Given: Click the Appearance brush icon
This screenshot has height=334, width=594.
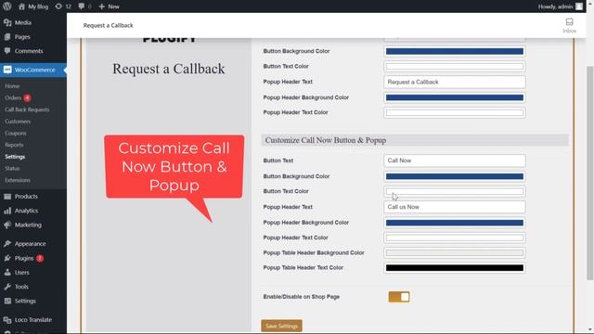Looking at the screenshot, I should point(7,244).
